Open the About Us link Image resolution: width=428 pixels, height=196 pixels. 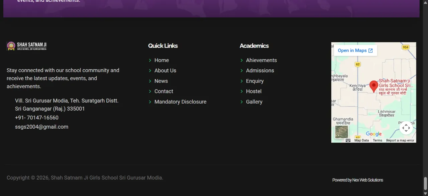click(x=165, y=71)
